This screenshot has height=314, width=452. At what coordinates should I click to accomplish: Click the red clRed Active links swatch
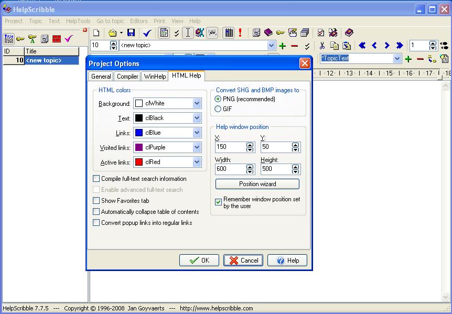(139, 162)
